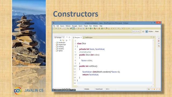Image resolution: width=172 pixels, height=97 pixels.
Task: Switch to the UseDice.java editor tab
Action: click(88, 37)
